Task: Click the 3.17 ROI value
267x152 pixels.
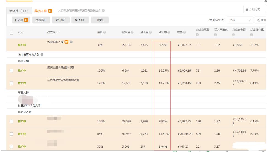Action: click(217, 147)
